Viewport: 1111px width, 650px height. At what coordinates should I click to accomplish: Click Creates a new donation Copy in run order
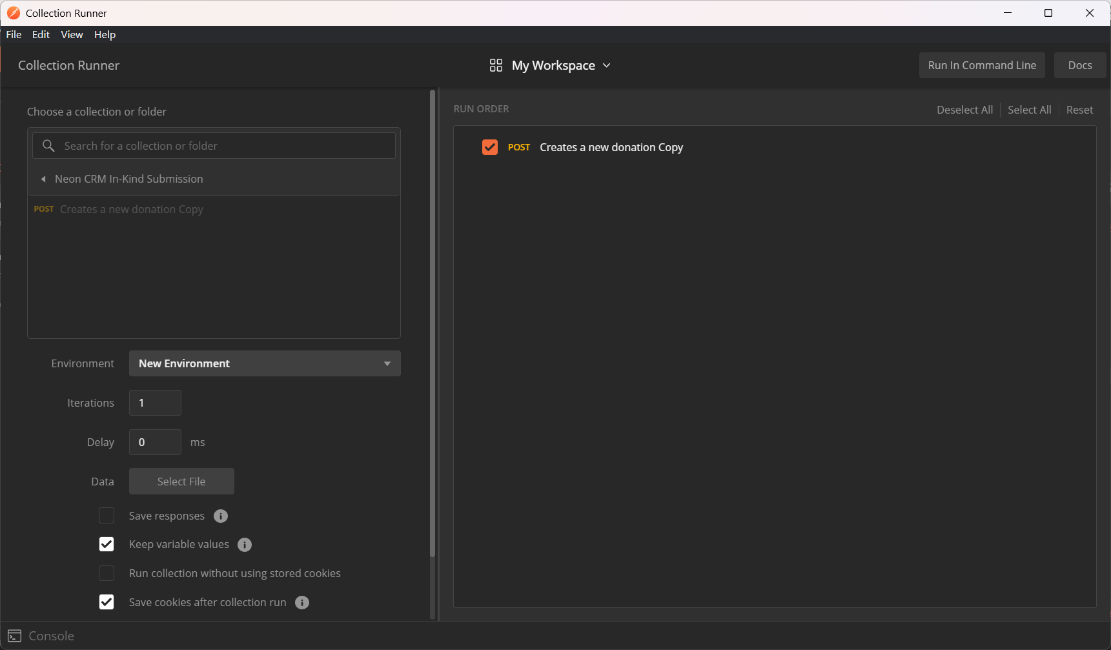[x=611, y=147]
